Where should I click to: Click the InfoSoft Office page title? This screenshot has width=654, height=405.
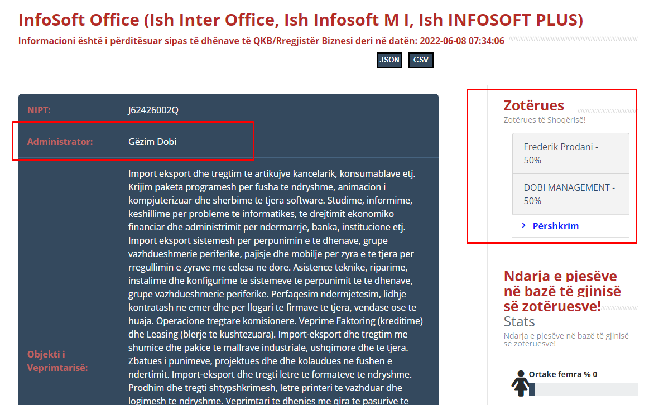click(x=301, y=20)
